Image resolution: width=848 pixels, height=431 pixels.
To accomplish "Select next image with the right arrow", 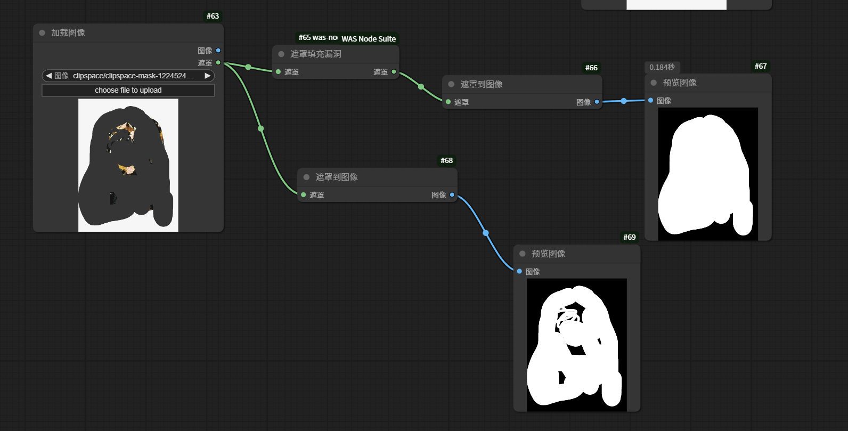I will click(x=208, y=76).
